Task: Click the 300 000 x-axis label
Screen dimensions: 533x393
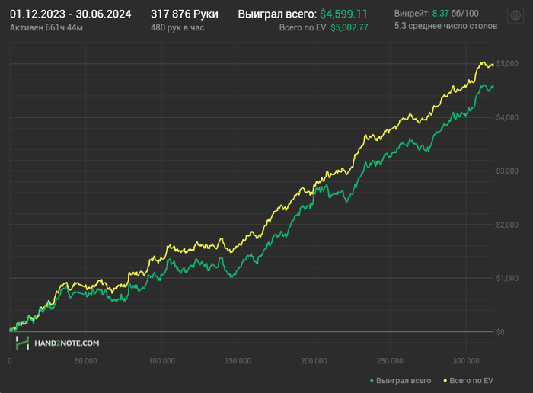Action: point(466,361)
